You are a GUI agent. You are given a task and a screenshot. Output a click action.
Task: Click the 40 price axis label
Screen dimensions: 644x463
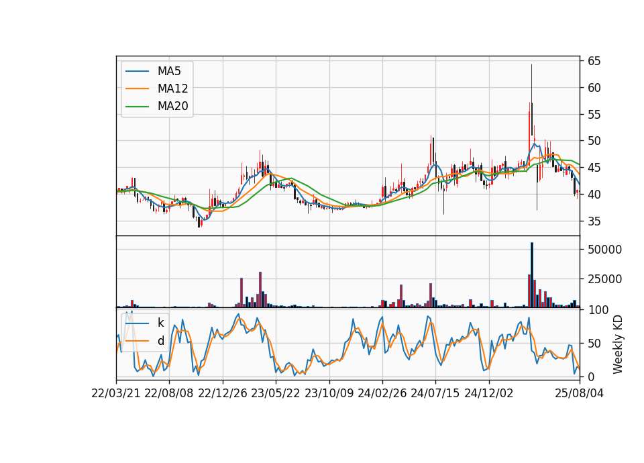pos(594,195)
